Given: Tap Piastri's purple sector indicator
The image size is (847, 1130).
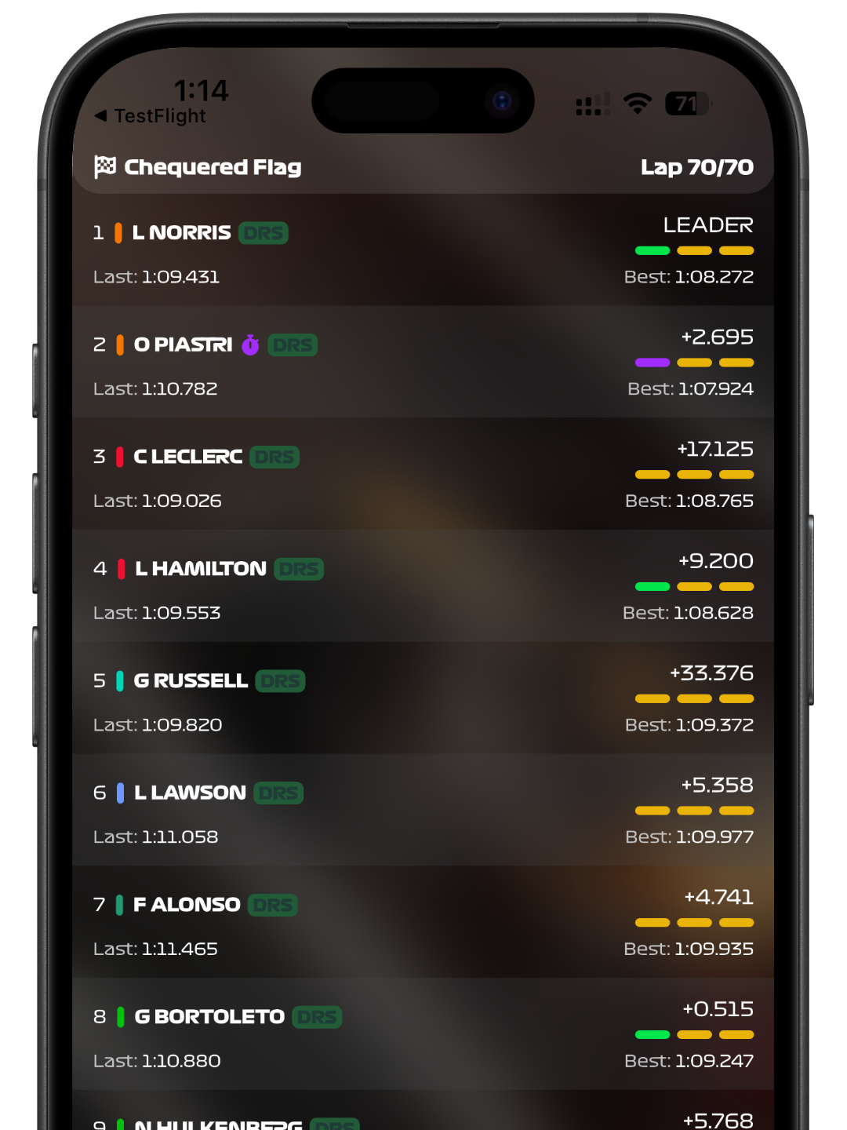Looking at the screenshot, I should 653,363.
